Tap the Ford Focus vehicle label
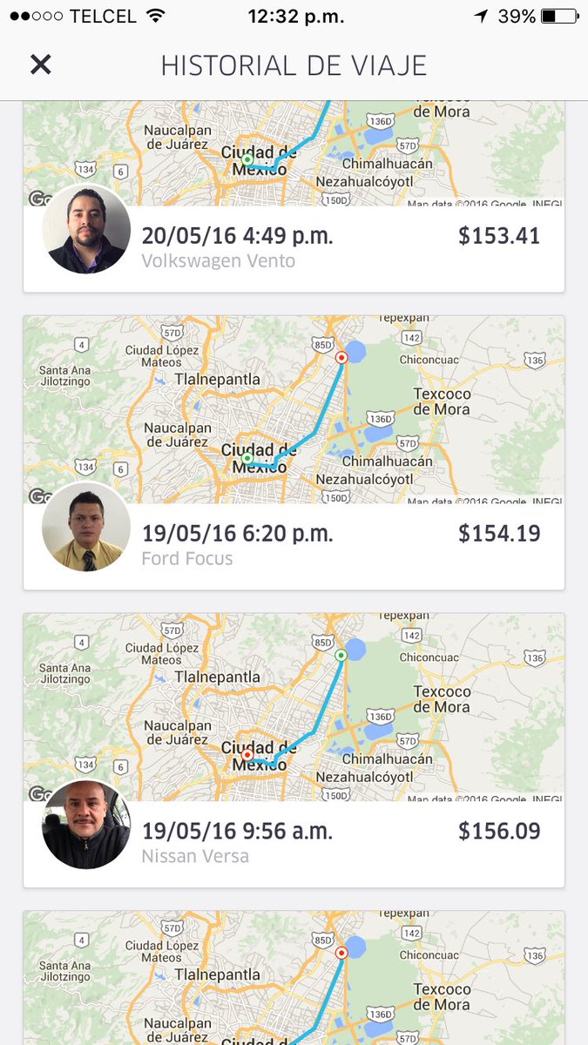This screenshot has width=588, height=1045. (x=187, y=558)
